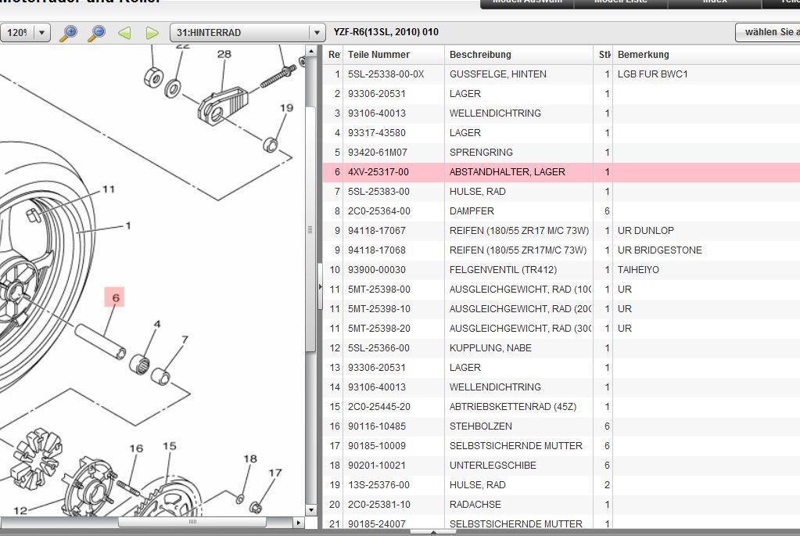
Task: Select callout 1 next to the rim
Action: click(x=128, y=225)
